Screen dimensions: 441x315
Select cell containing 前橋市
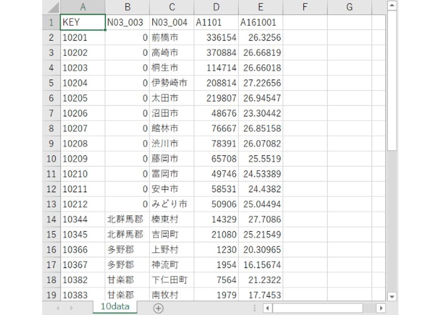coord(172,37)
